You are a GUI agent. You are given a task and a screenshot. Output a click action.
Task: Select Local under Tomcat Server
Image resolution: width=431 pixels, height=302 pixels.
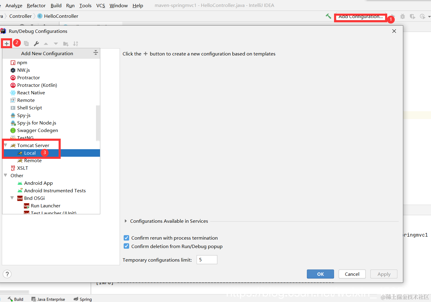51,153
